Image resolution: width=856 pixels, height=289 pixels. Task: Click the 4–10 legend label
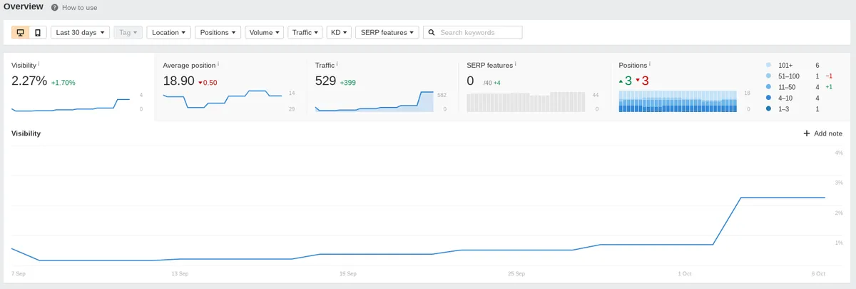[786, 98]
